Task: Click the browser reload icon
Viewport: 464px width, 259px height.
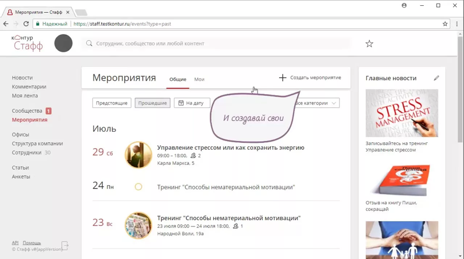Action: [x=26, y=24]
